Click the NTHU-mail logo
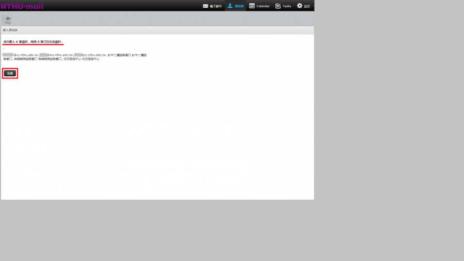 (22, 6)
